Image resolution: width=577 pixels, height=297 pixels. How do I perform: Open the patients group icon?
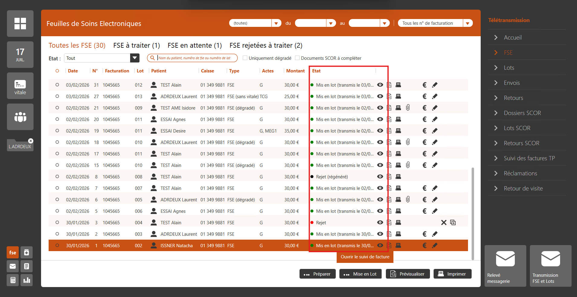[20, 117]
